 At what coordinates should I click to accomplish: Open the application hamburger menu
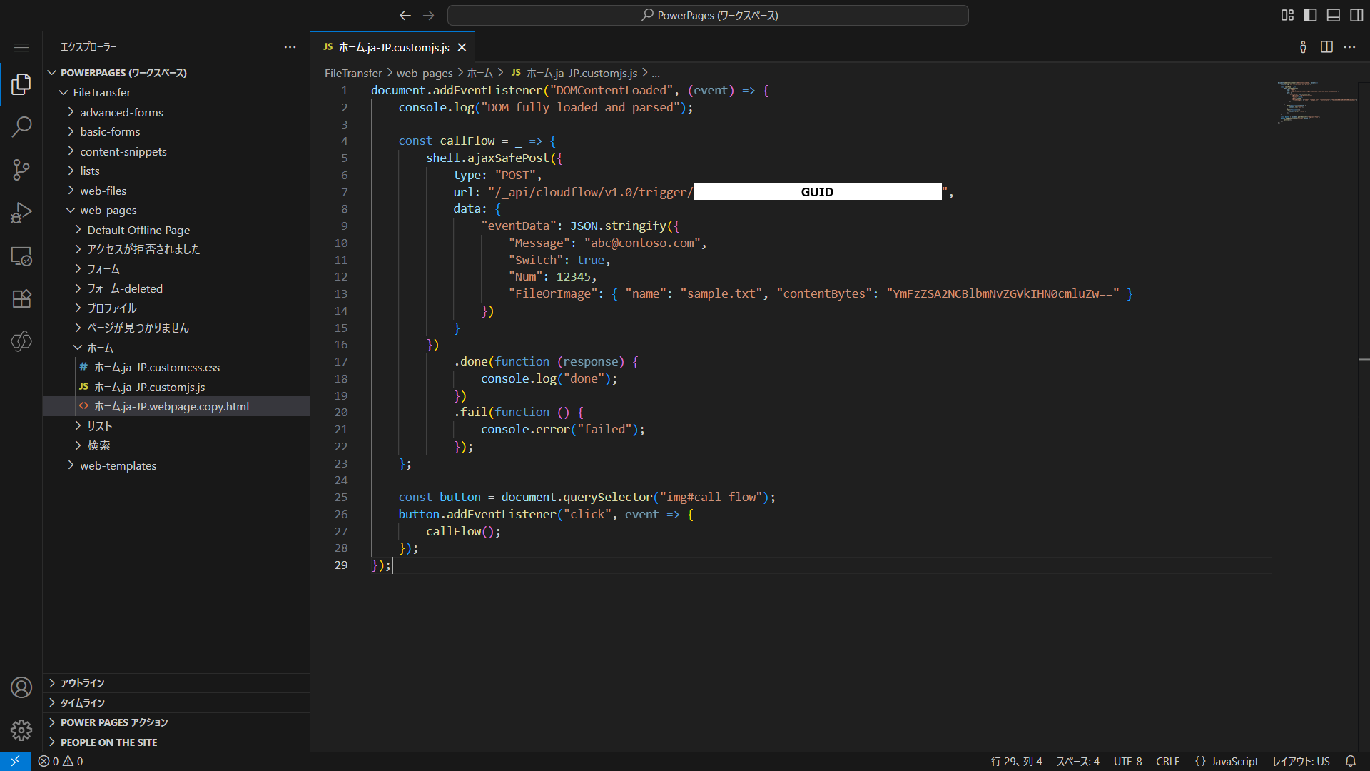tap(21, 47)
